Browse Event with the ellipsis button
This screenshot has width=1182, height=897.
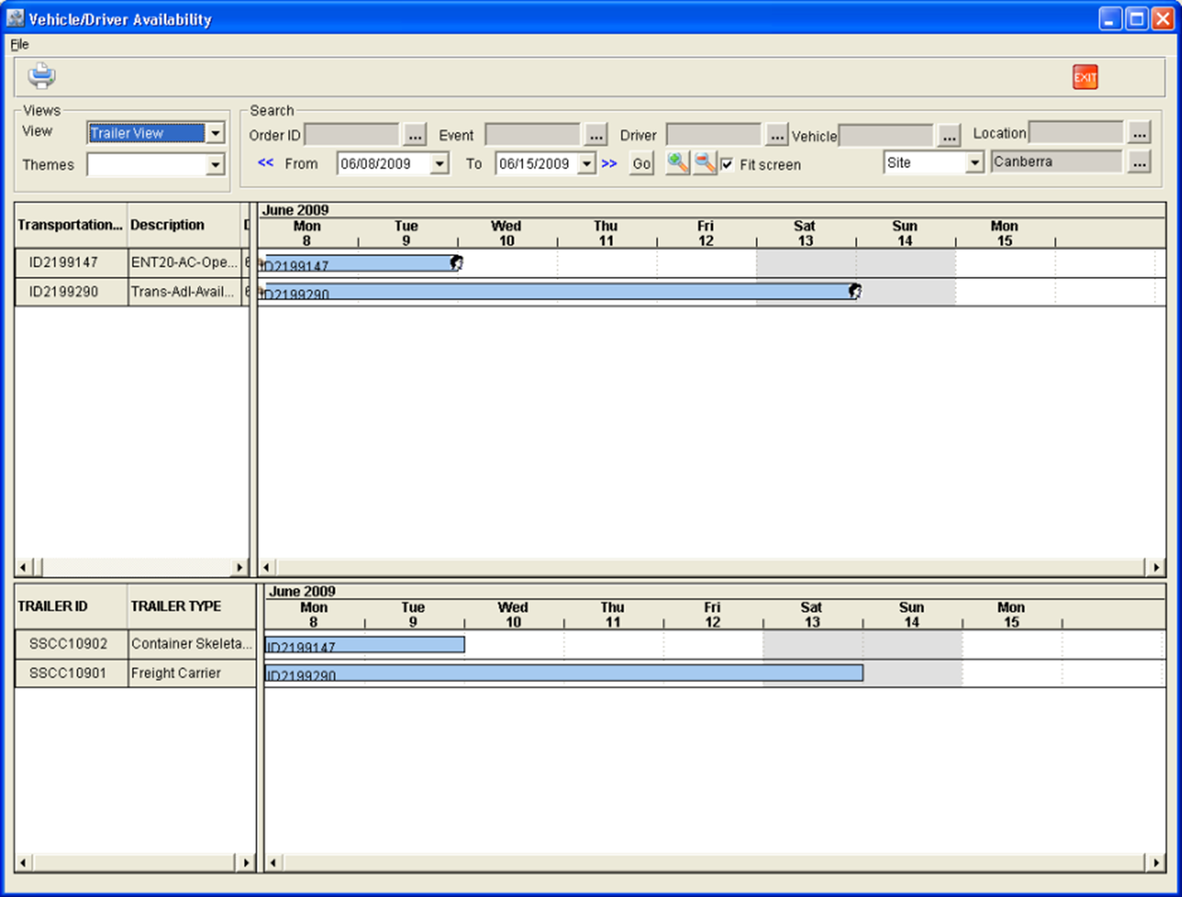(596, 135)
